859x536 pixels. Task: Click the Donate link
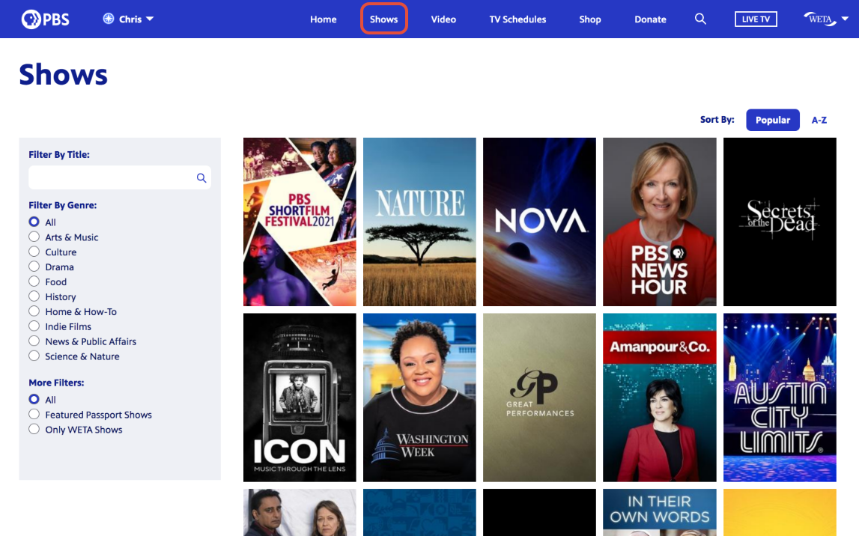tap(650, 19)
